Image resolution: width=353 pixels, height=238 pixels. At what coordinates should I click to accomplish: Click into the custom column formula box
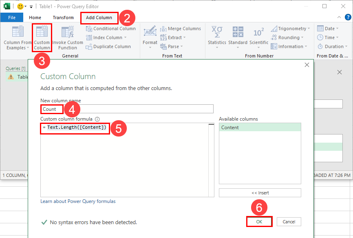point(124,160)
